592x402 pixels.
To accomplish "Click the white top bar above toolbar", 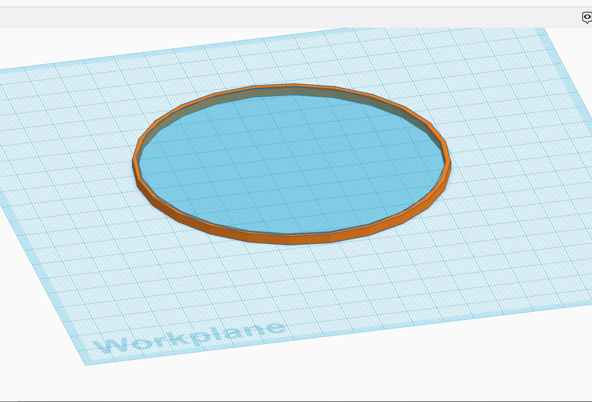I will pyautogui.click(x=288, y=3).
